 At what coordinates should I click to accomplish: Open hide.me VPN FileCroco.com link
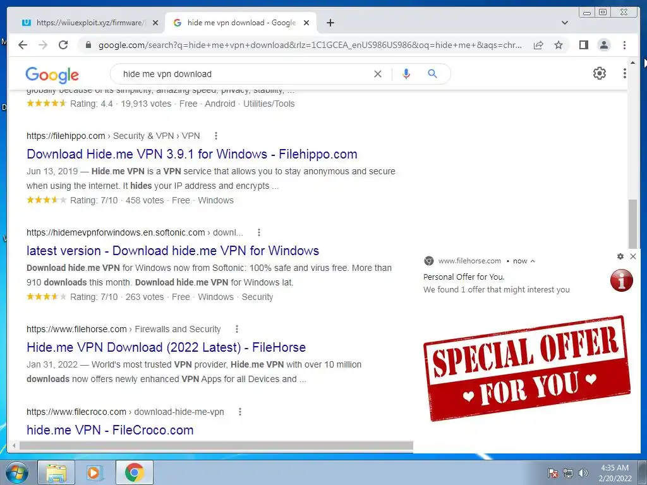click(110, 429)
